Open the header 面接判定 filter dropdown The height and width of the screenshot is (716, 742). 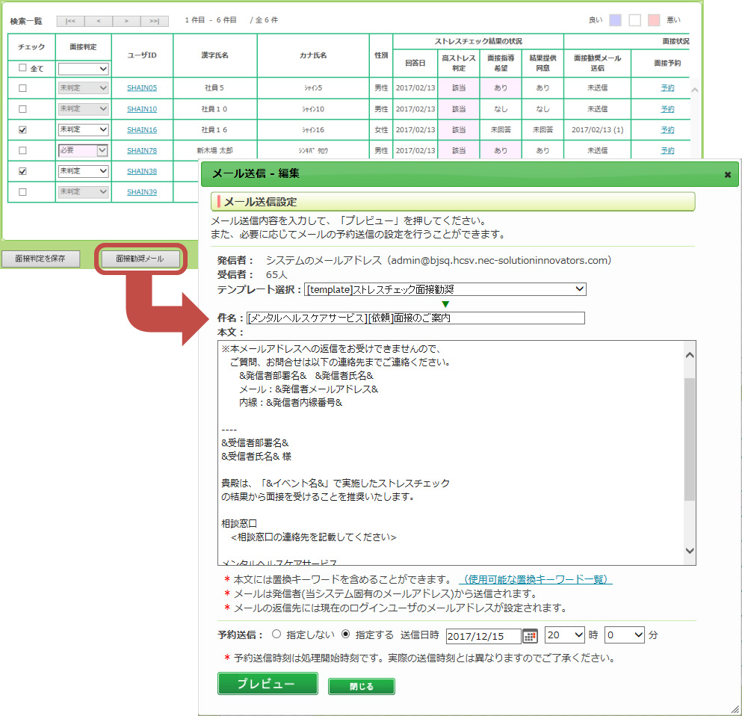pyautogui.click(x=83, y=69)
